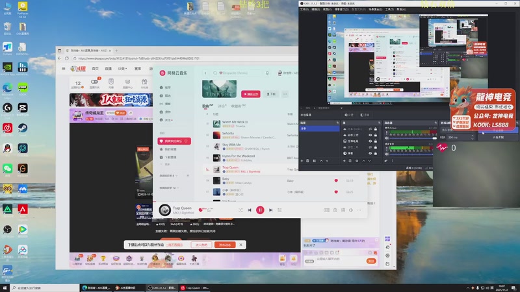Go back in NetEase Music navigation
The width and height of the screenshot is (520, 292).
coord(205,73)
